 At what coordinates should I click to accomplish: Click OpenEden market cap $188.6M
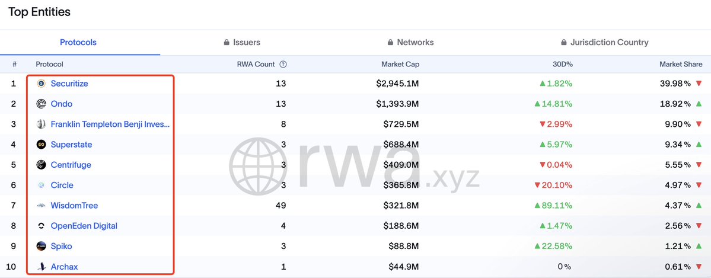click(x=400, y=226)
